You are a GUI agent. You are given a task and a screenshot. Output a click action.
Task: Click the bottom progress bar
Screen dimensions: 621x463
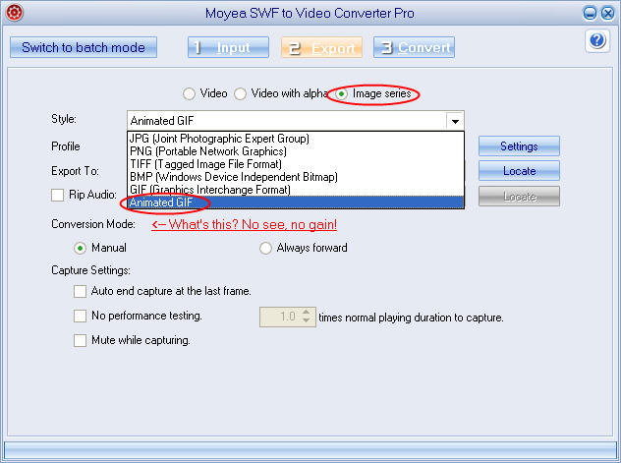coord(310,450)
